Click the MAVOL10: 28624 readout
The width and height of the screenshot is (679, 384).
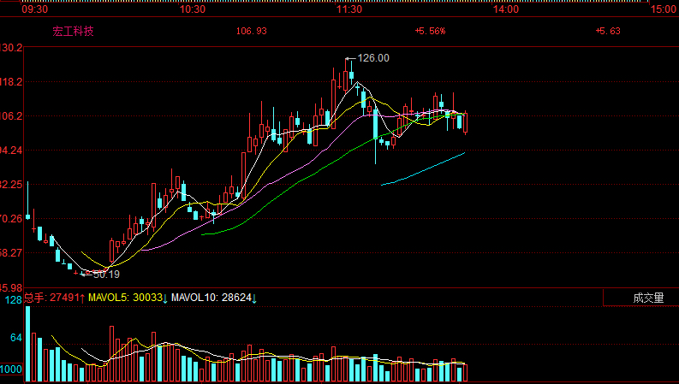click(214, 298)
